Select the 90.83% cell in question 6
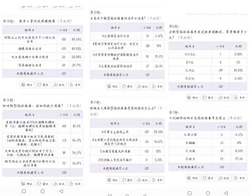 (x=238, y=70)
